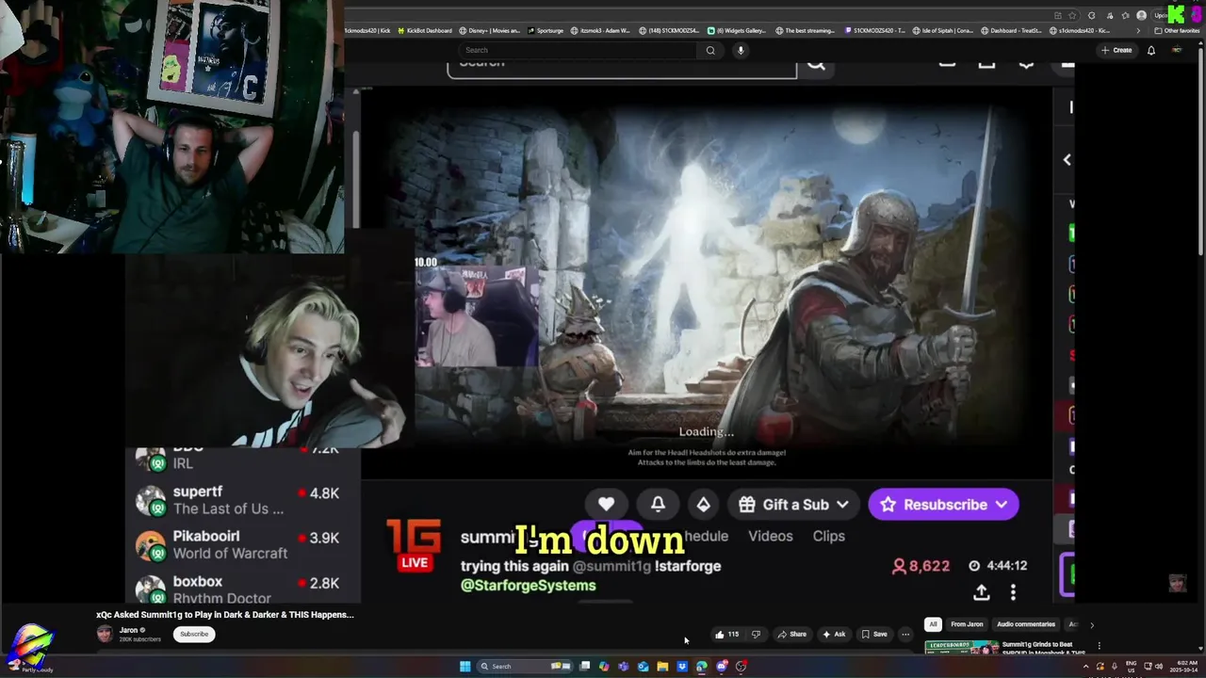The height and width of the screenshot is (678, 1206).
Task: Expand the Gift a Sub dropdown
Action: point(794,505)
